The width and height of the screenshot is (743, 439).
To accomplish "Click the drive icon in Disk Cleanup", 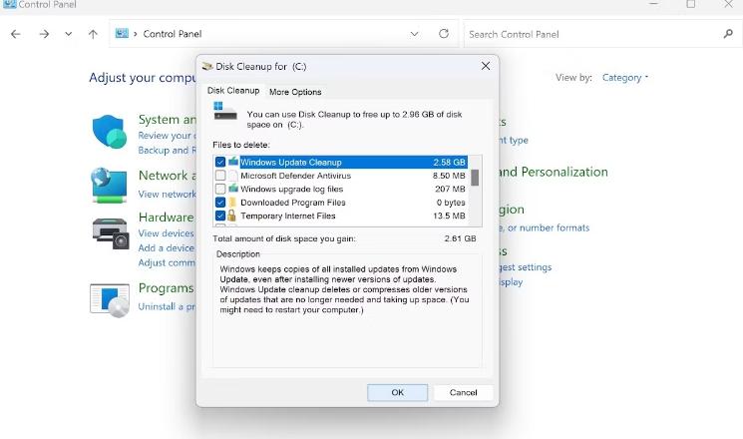I will coord(225,112).
